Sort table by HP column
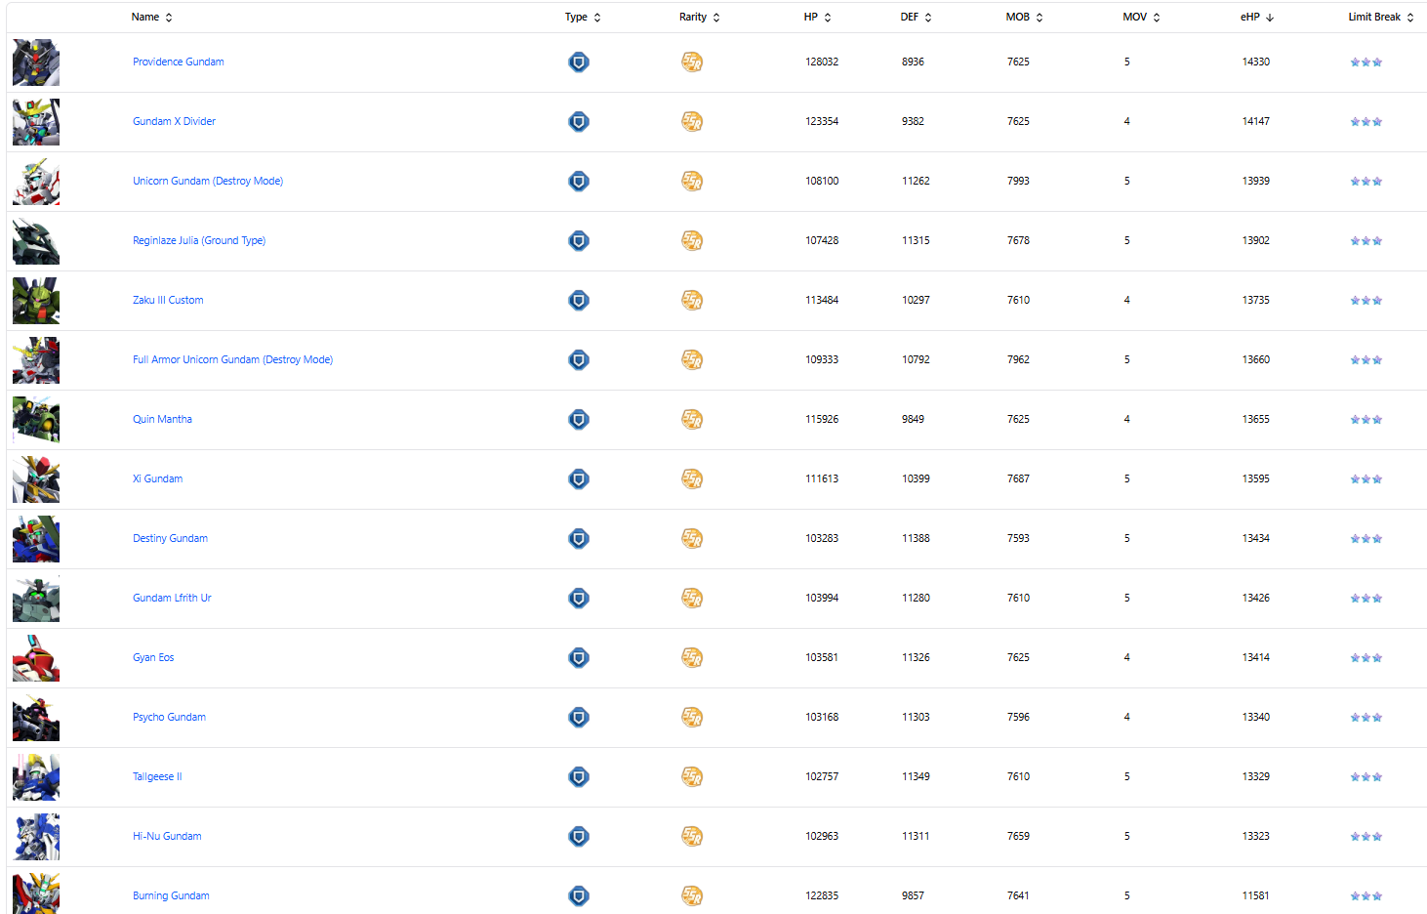Image resolution: width=1427 pixels, height=914 pixels. coord(818,18)
